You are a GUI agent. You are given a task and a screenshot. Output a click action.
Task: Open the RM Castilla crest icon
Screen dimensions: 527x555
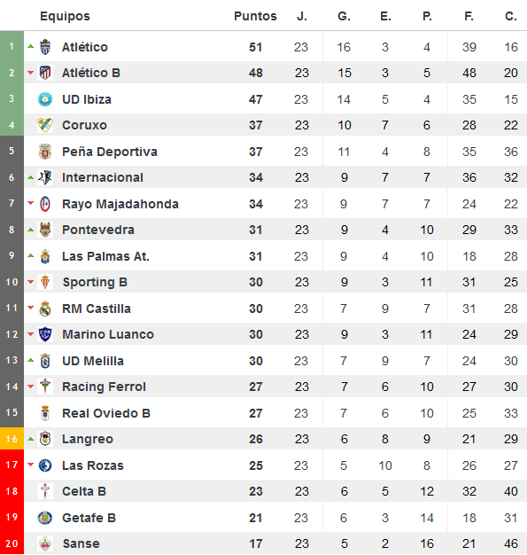[45, 309]
